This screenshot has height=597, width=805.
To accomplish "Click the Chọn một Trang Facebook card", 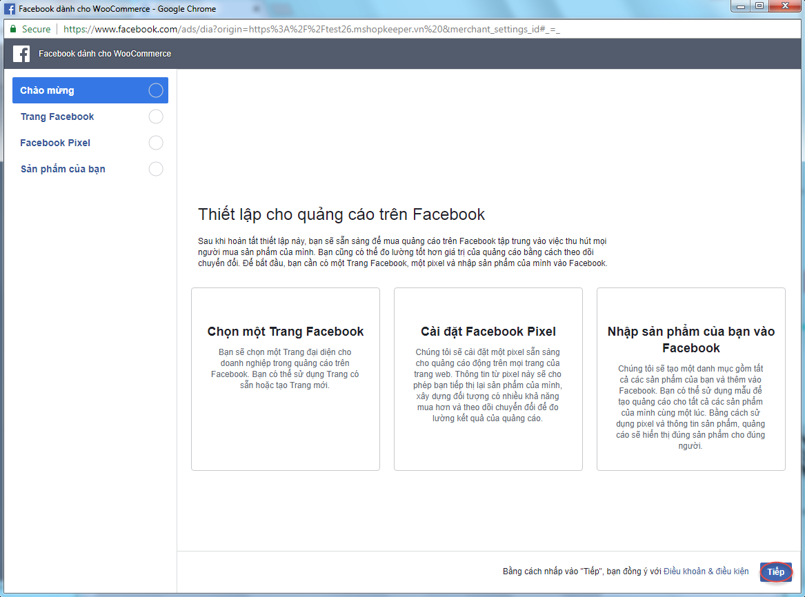I will [286, 379].
